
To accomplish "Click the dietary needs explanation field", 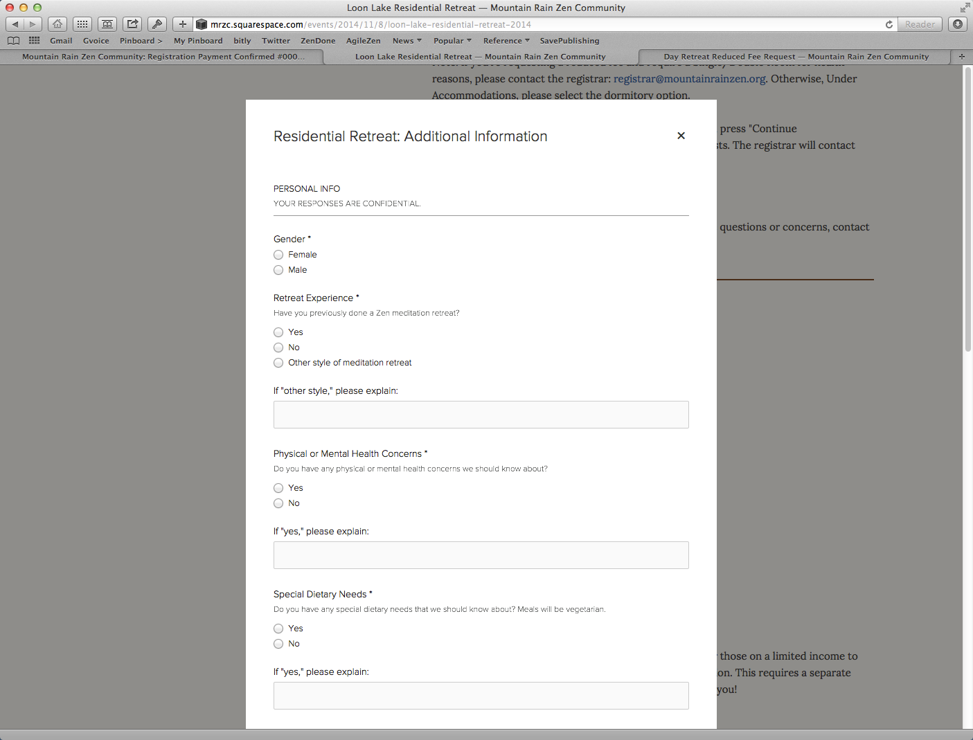I will coord(481,696).
